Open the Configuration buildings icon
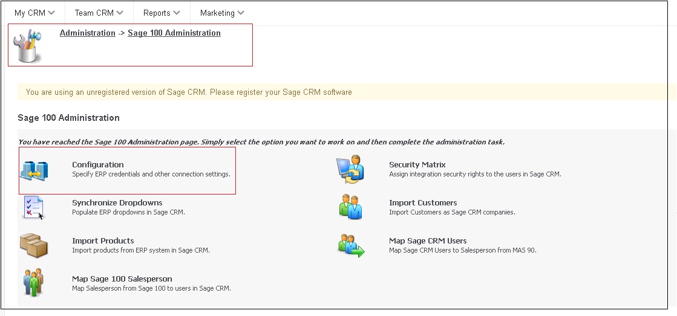Image resolution: width=677 pixels, height=316 pixels. (34, 170)
